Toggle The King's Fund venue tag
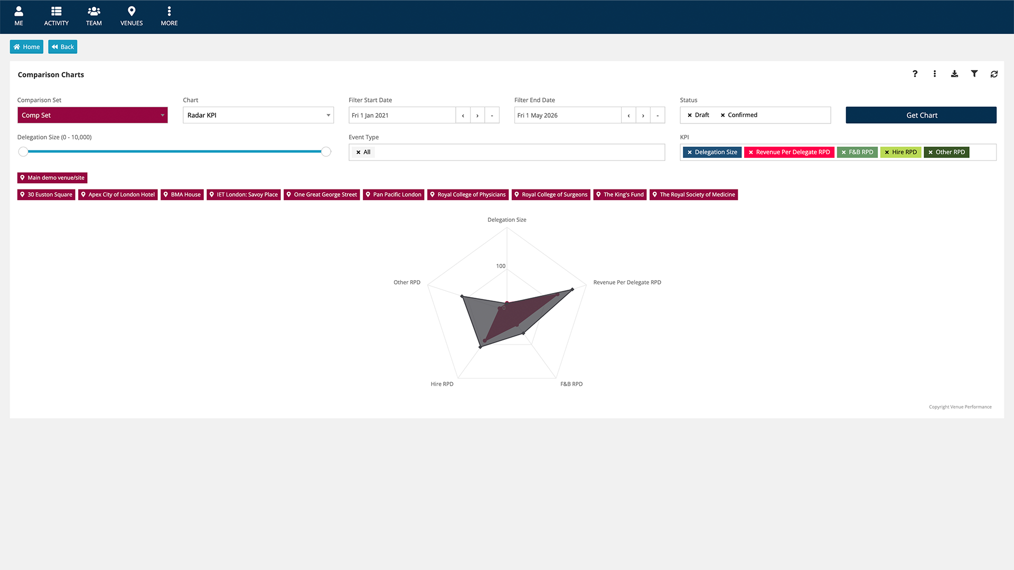 [619, 195]
